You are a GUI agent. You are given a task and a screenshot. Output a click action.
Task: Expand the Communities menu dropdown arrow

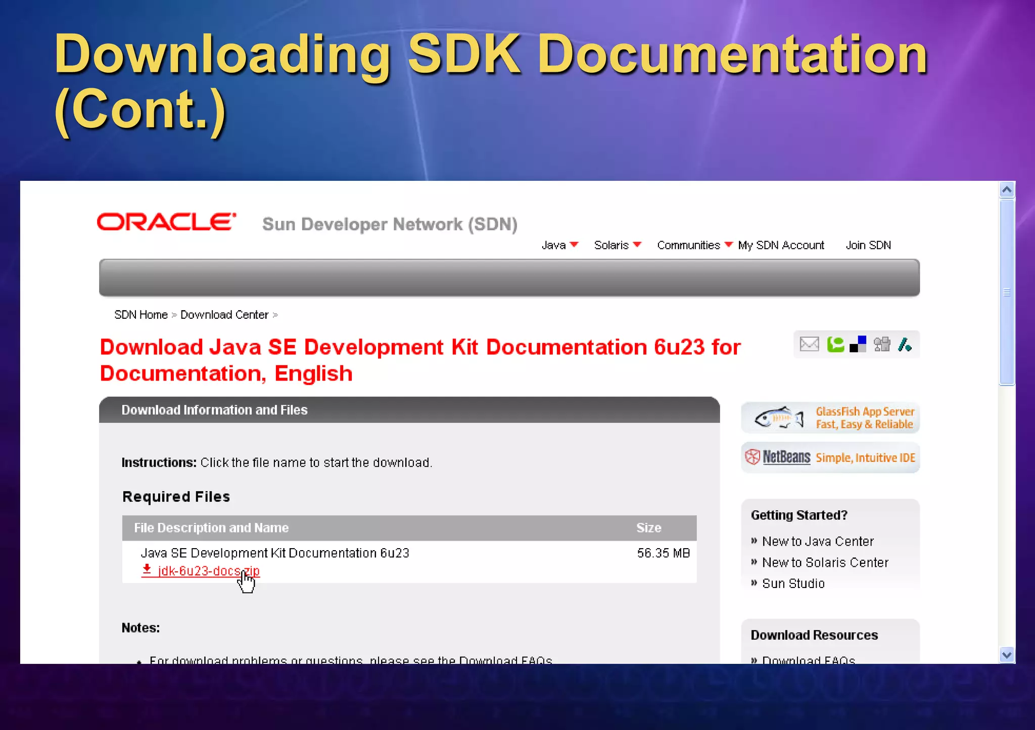click(728, 245)
